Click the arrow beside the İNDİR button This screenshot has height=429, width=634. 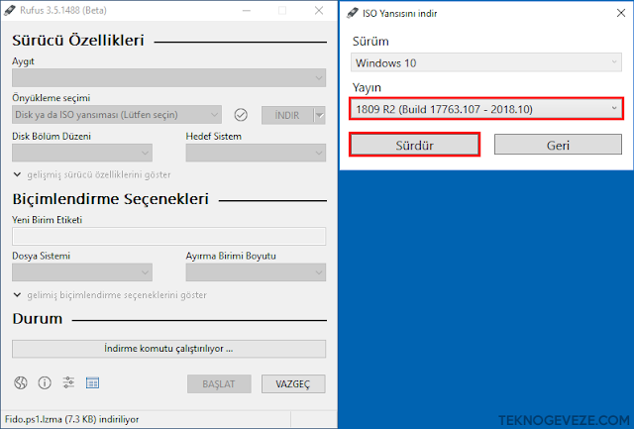click(x=319, y=115)
